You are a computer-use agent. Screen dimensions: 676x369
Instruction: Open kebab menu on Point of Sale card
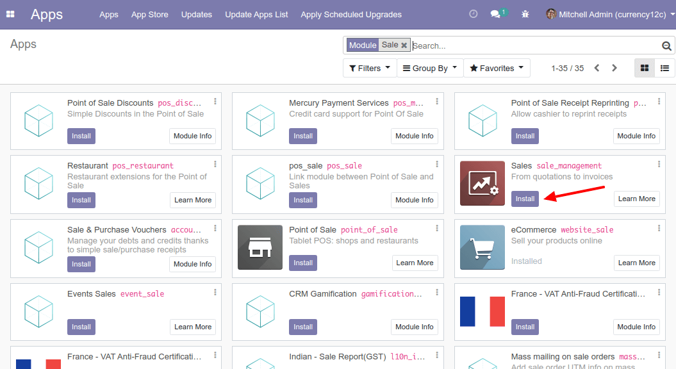[x=437, y=229]
